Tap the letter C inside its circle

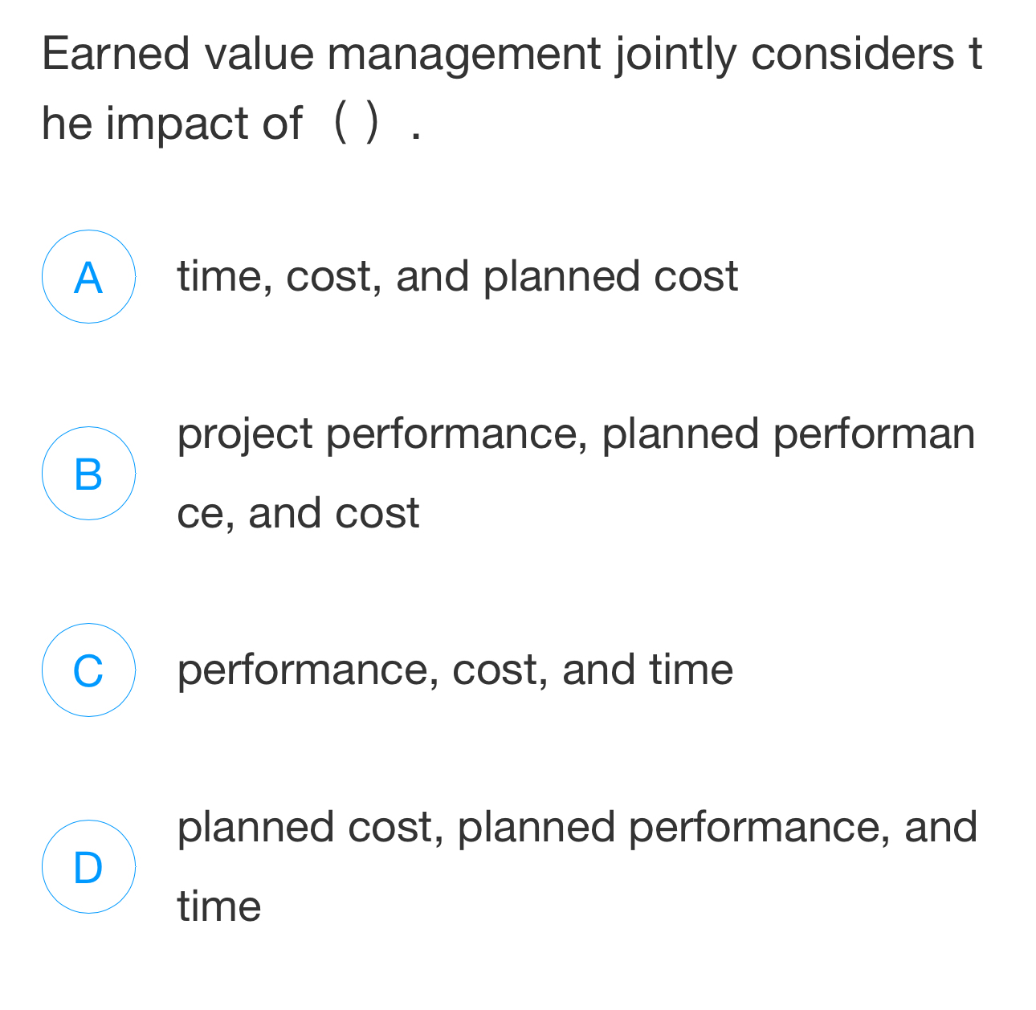88,670
